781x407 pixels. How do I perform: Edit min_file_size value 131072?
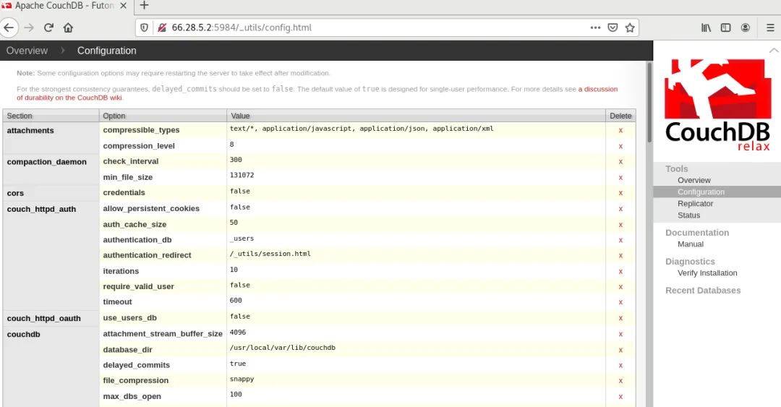coord(242,176)
